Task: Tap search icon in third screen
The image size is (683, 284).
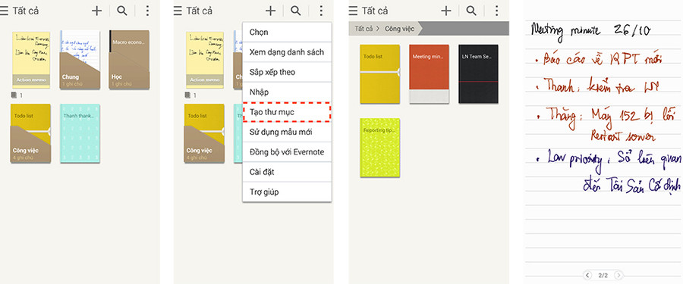Action: [x=471, y=11]
